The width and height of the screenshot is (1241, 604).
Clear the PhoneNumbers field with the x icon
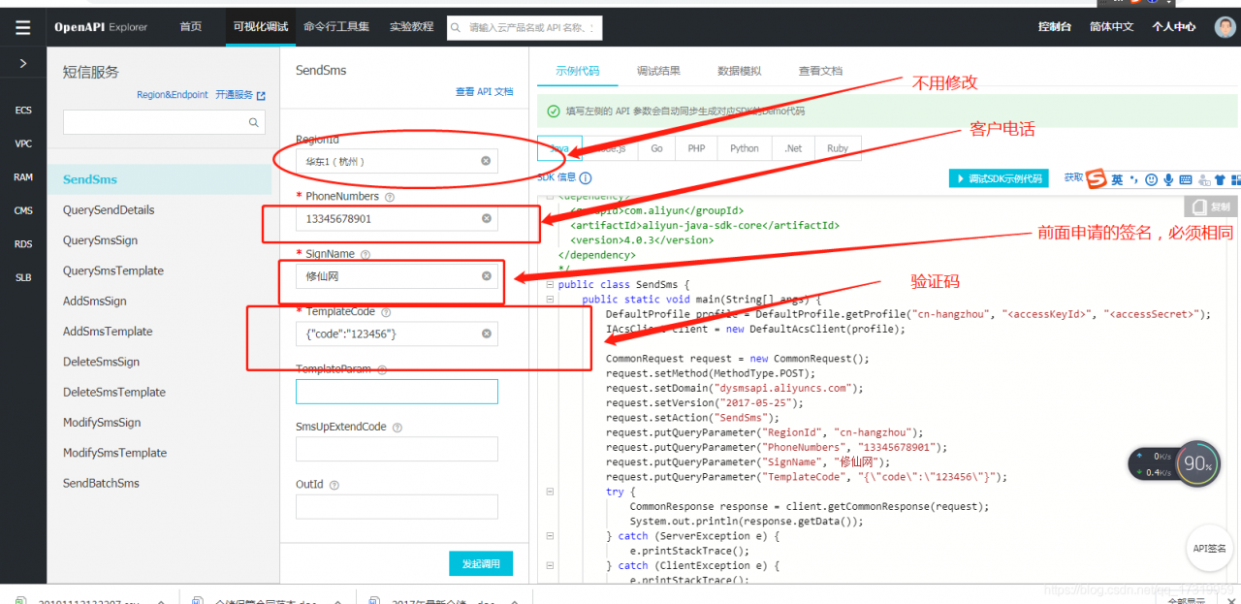tap(487, 218)
